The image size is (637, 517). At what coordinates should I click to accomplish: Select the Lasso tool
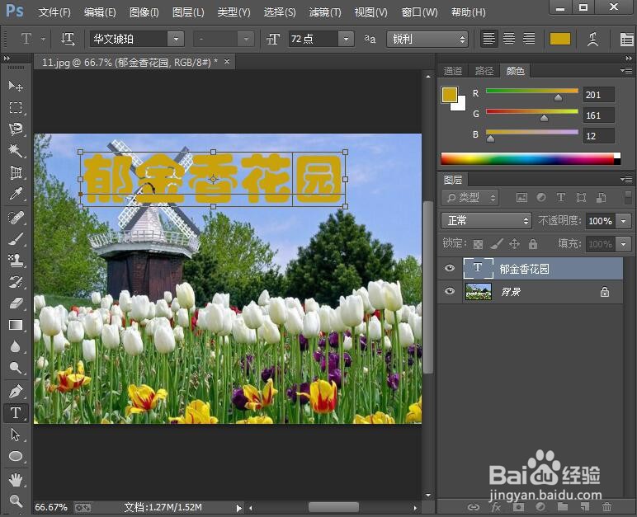16,129
